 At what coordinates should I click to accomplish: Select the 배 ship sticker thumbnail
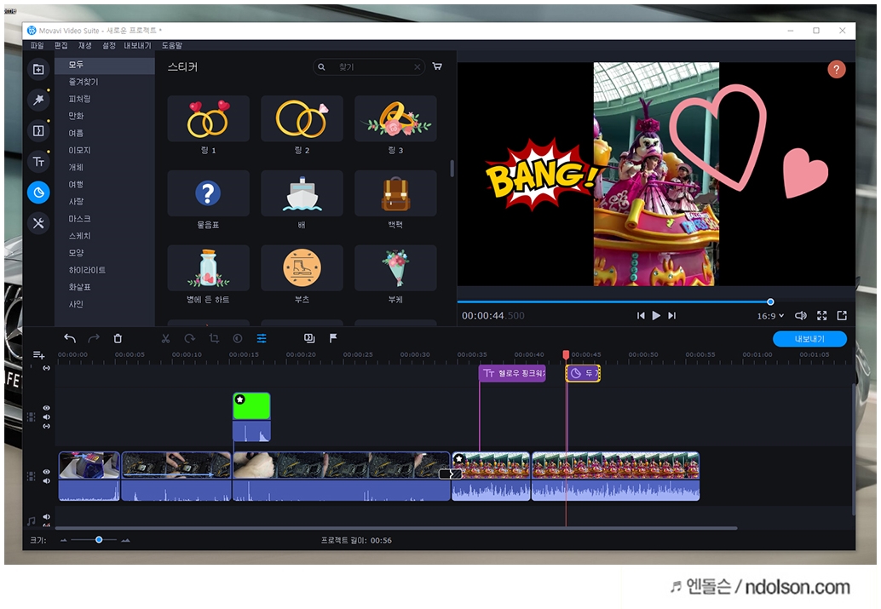(x=302, y=193)
